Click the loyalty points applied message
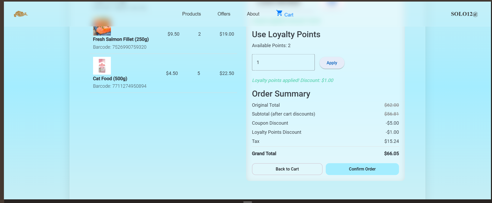 (292, 80)
